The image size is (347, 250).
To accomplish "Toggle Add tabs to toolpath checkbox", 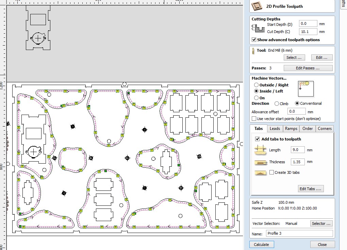I will coord(257,139).
